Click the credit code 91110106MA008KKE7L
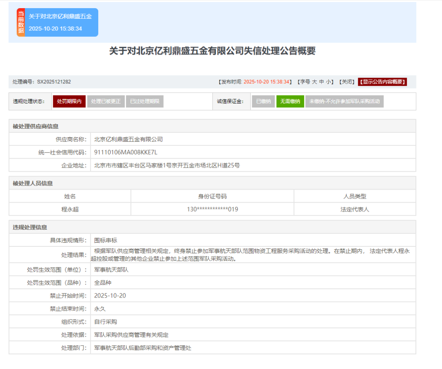The image size is (442, 369). [126, 152]
